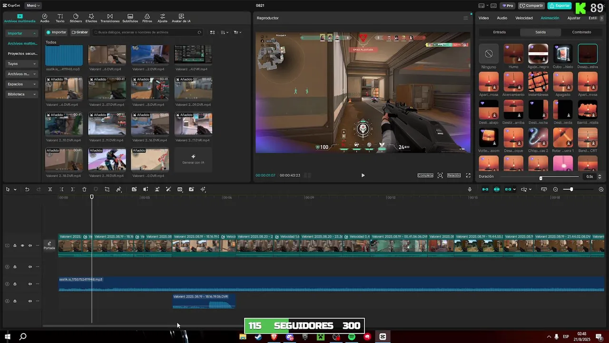Click the Windows Start button
This screenshot has height=343, width=609.
[x=8, y=337]
